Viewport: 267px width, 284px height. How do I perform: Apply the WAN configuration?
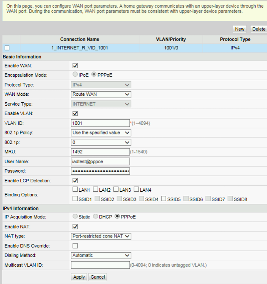79,277
